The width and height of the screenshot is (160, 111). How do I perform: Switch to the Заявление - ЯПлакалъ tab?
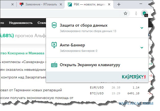pos(41,4)
